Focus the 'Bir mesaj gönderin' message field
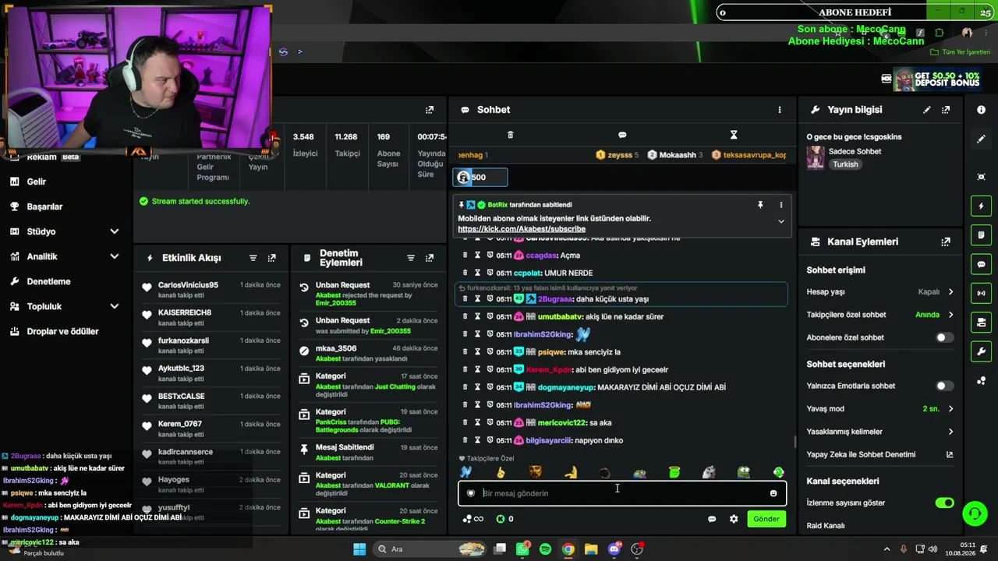 pos(622,493)
